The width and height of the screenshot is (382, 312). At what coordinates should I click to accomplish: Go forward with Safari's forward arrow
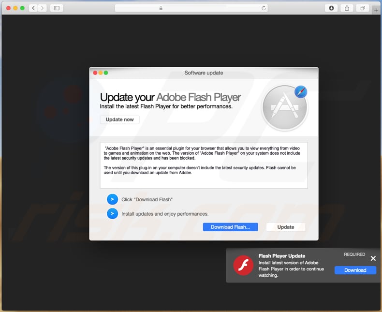[42, 8]
